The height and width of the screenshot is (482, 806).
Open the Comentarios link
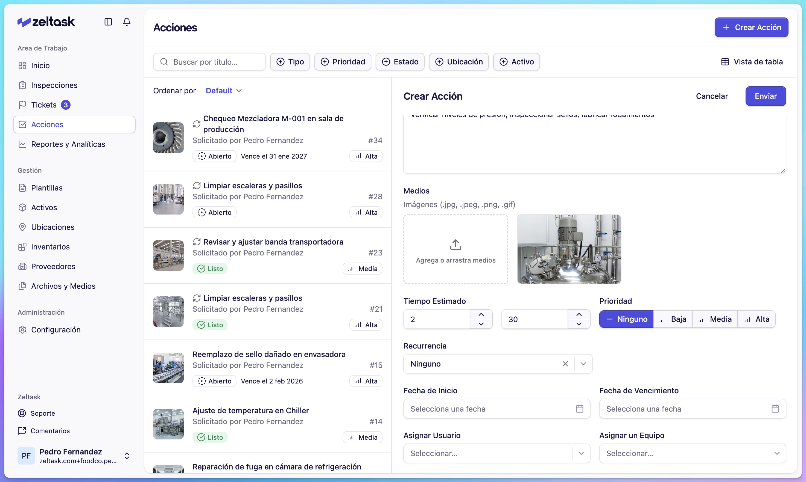pyautogui.click(x=44, y=431)
